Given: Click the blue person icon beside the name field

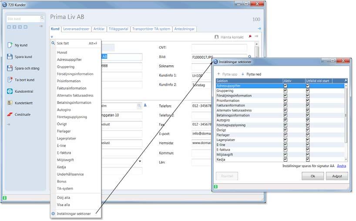Looking at the screenshot, I should (x=145, y=105).
